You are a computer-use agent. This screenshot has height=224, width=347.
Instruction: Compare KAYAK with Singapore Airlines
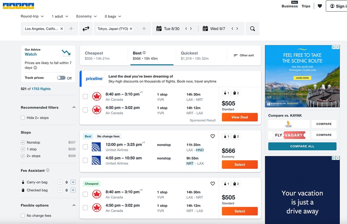coord(324,124)
